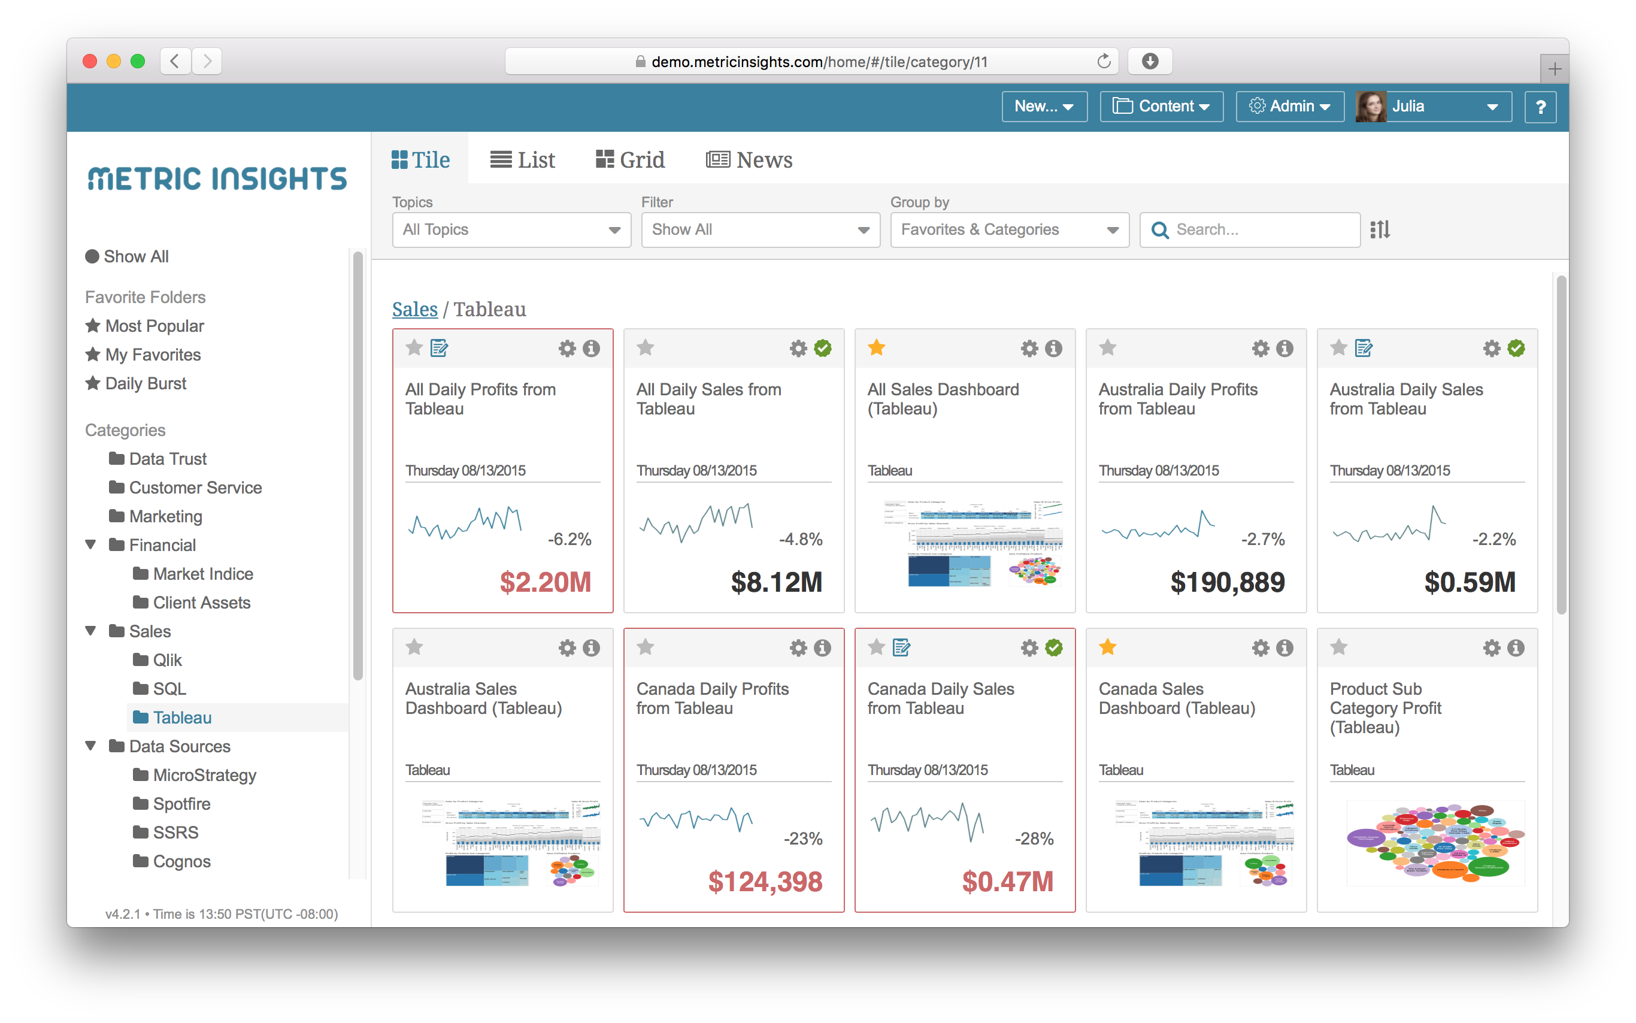Open Daily Burst favorite folder
This screenshot has height=1023, width=1636.
(x=136, y=383)
